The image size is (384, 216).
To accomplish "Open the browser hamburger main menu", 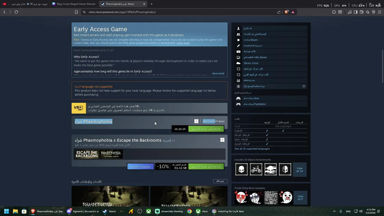I will 379,12.
